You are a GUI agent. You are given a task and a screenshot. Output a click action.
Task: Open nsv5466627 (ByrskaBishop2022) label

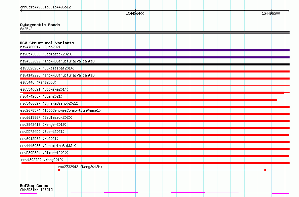coord(49,103)
